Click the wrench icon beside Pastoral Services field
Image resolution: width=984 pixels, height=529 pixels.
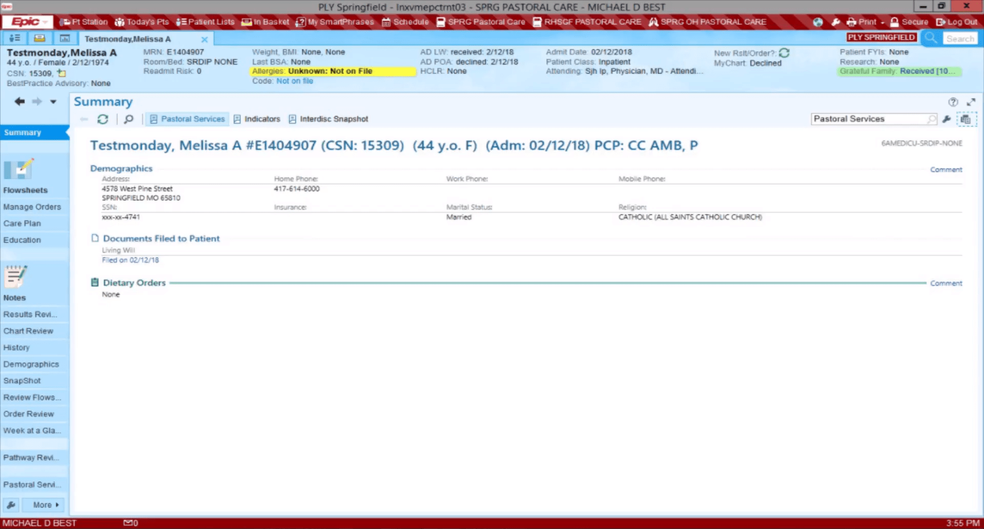click(947, 119)
